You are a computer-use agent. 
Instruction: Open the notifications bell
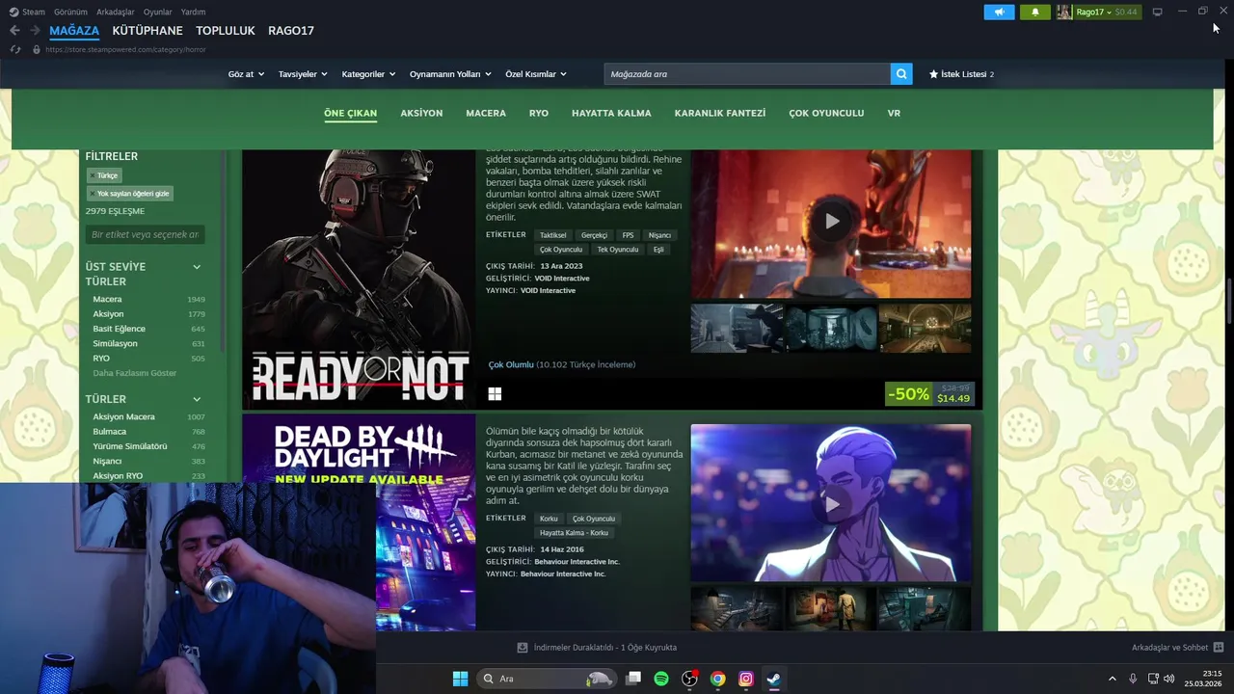tap(1035, 12)
